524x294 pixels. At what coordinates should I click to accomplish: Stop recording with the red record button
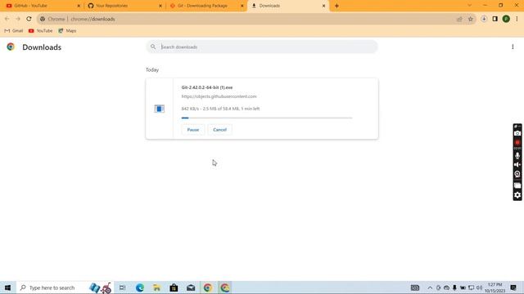(517, 142)
